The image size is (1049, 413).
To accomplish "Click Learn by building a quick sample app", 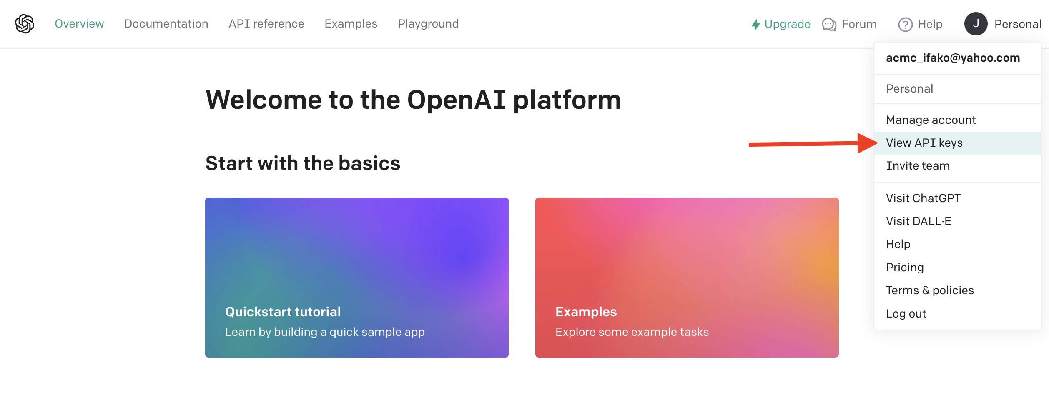I will (x=325, y=332).
